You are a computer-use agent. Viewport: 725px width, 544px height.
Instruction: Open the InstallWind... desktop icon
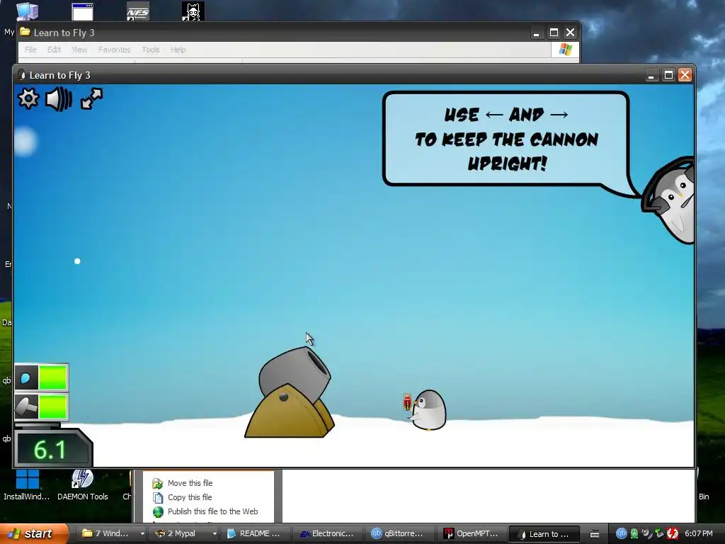(x=27, y=486)
